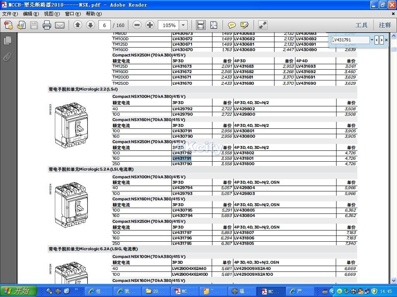Click the Micrologic 5.2 A section heading
Image resolution: width=397 pixels, height=297 pixels.
coord(91,169)
